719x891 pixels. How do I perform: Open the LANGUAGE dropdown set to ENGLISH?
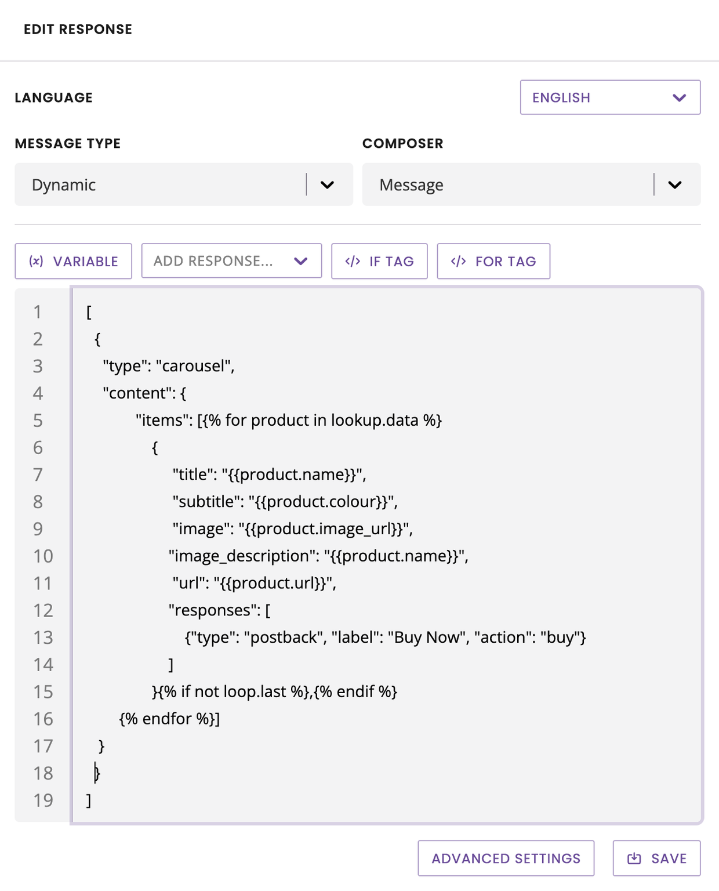[x=610, y=97]
